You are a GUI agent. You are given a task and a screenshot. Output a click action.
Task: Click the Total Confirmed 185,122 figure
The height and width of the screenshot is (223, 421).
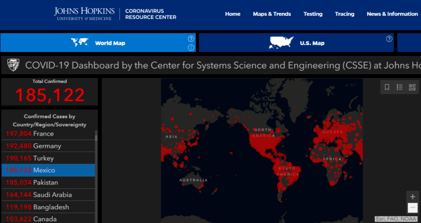(50, 95)
